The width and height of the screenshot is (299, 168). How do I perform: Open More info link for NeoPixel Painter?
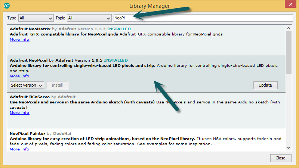[x=19, y=149]
